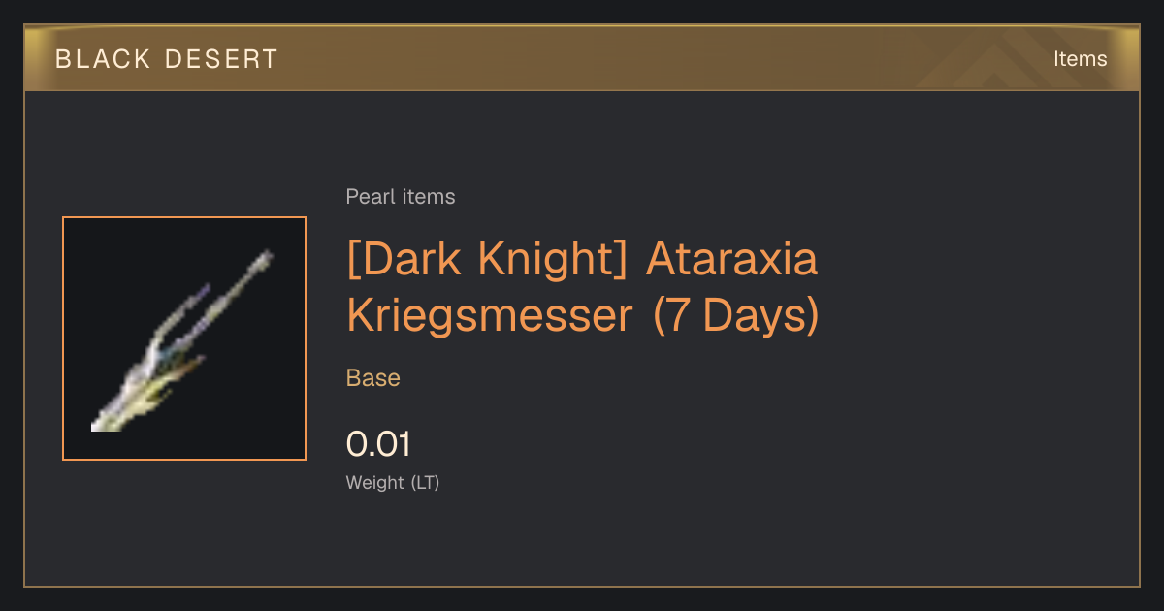The image size is (1164, 611).
Task: Click the 0.01 weight value
Action: point(378,445)
